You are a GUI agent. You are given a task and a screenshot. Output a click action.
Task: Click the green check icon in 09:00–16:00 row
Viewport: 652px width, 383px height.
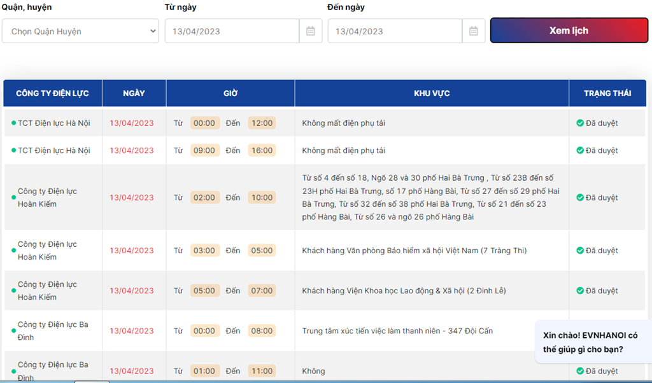[580, 150]
